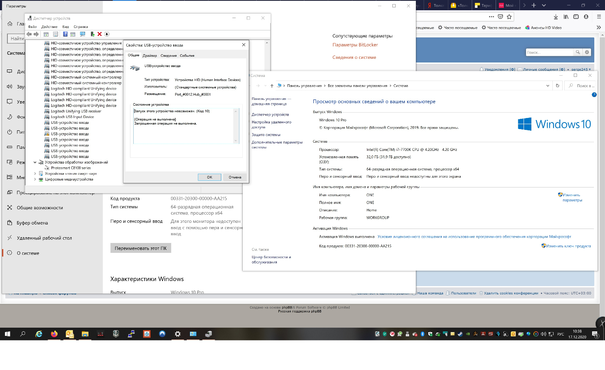Open the serge245 user dropdown
Screen dimensions: 605x370
pyautogui.click(x=581, y=69)
